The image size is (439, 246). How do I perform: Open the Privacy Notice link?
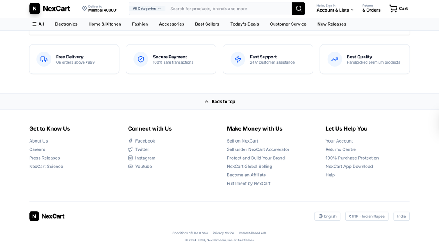(223, 233)
